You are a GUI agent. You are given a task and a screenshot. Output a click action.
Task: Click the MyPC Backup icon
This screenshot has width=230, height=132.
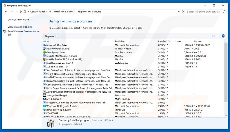pos(45,99)
